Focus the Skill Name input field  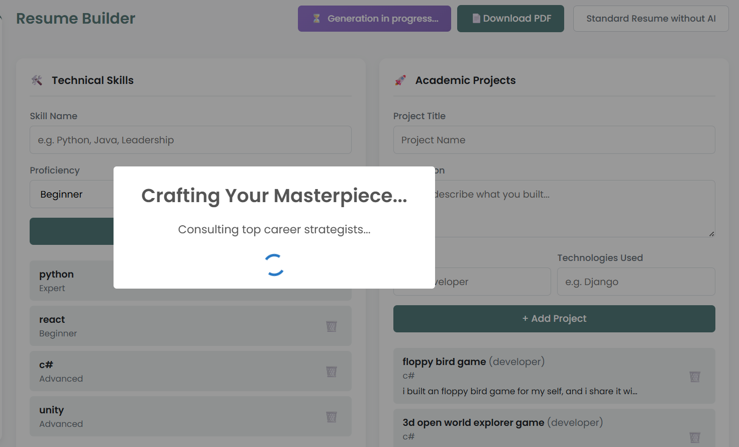(x=190, y=140)
